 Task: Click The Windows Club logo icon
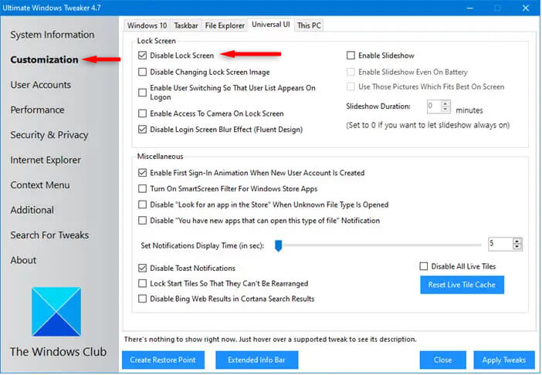56,312
